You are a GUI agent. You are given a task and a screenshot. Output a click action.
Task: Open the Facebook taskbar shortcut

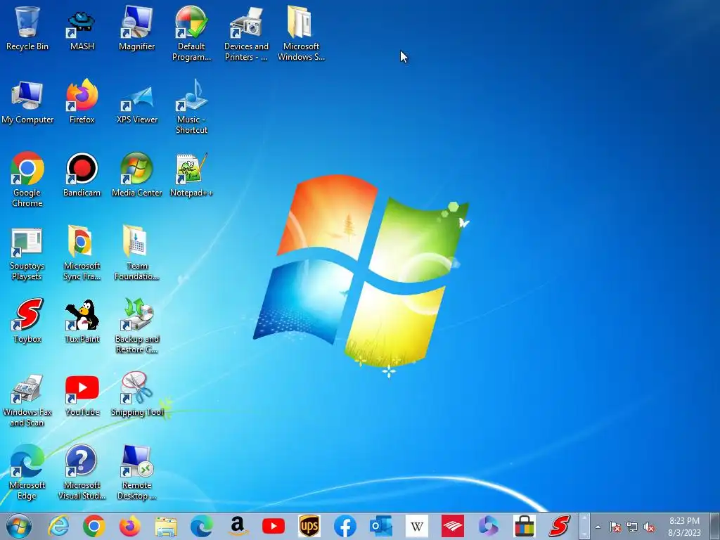click(345, 526)
